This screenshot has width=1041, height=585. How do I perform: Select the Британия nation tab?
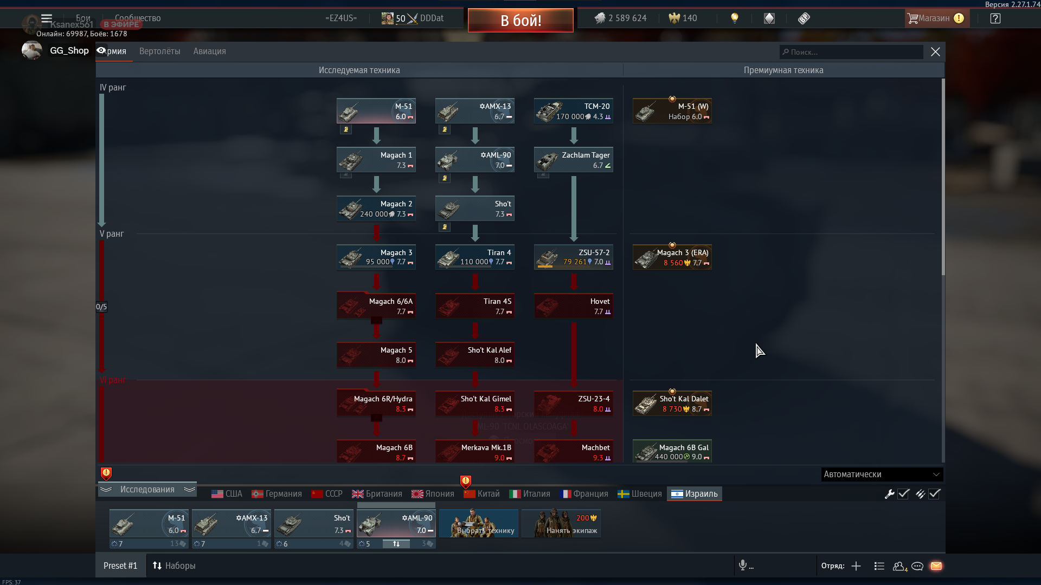377,493
